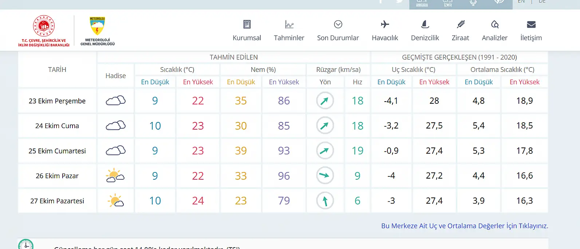Click wind direction icon for 26 Ekim Pazar
This screenshot has height=249, width=580.
(325, 176)
